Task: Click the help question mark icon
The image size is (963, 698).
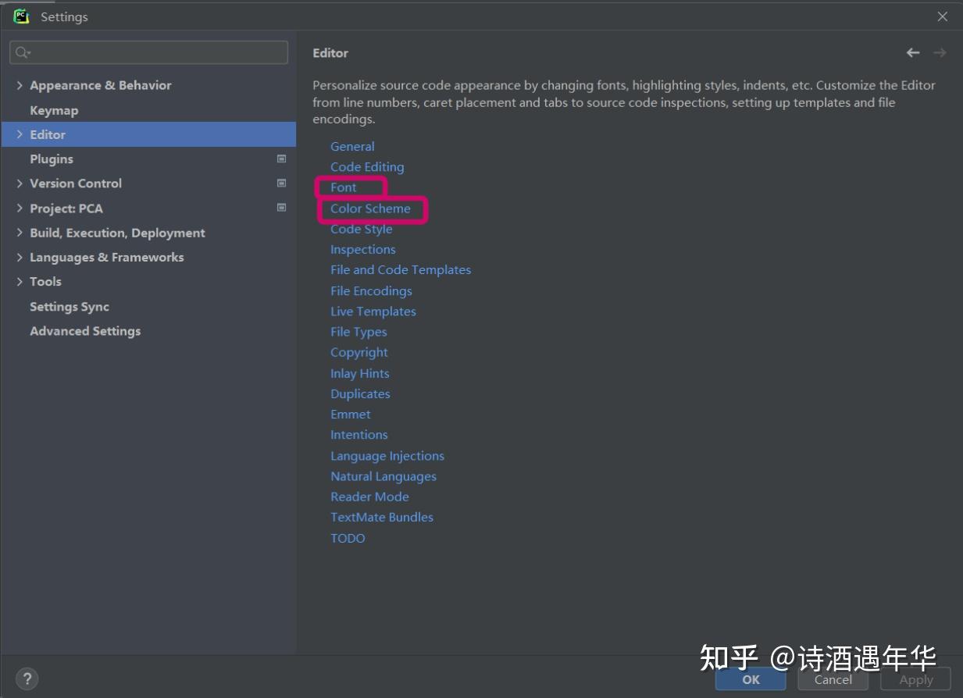Action: tap(27, 678)
